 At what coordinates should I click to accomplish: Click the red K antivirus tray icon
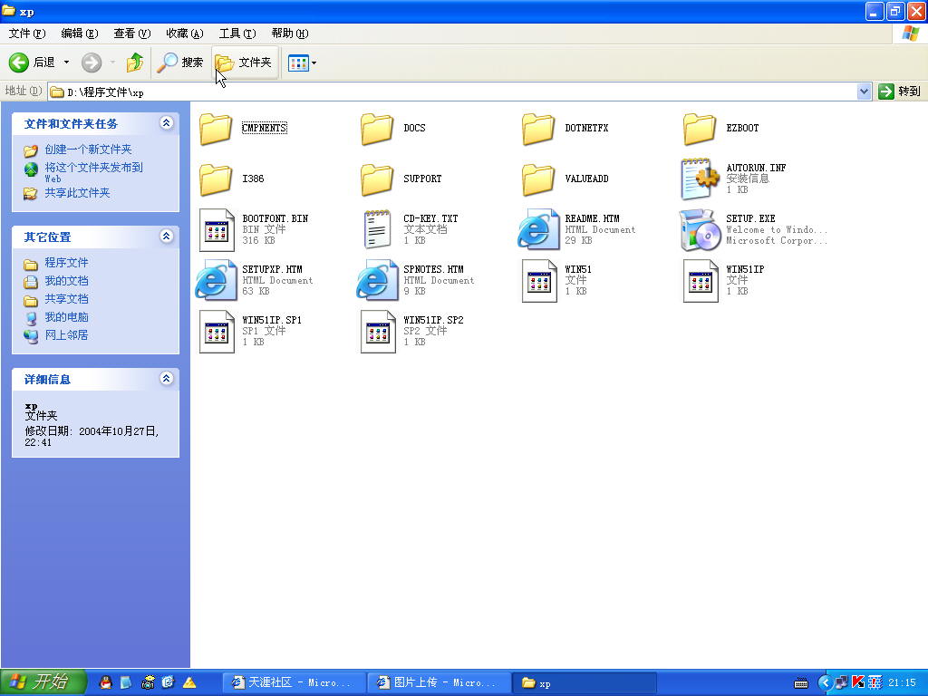(x=858, y=683)
